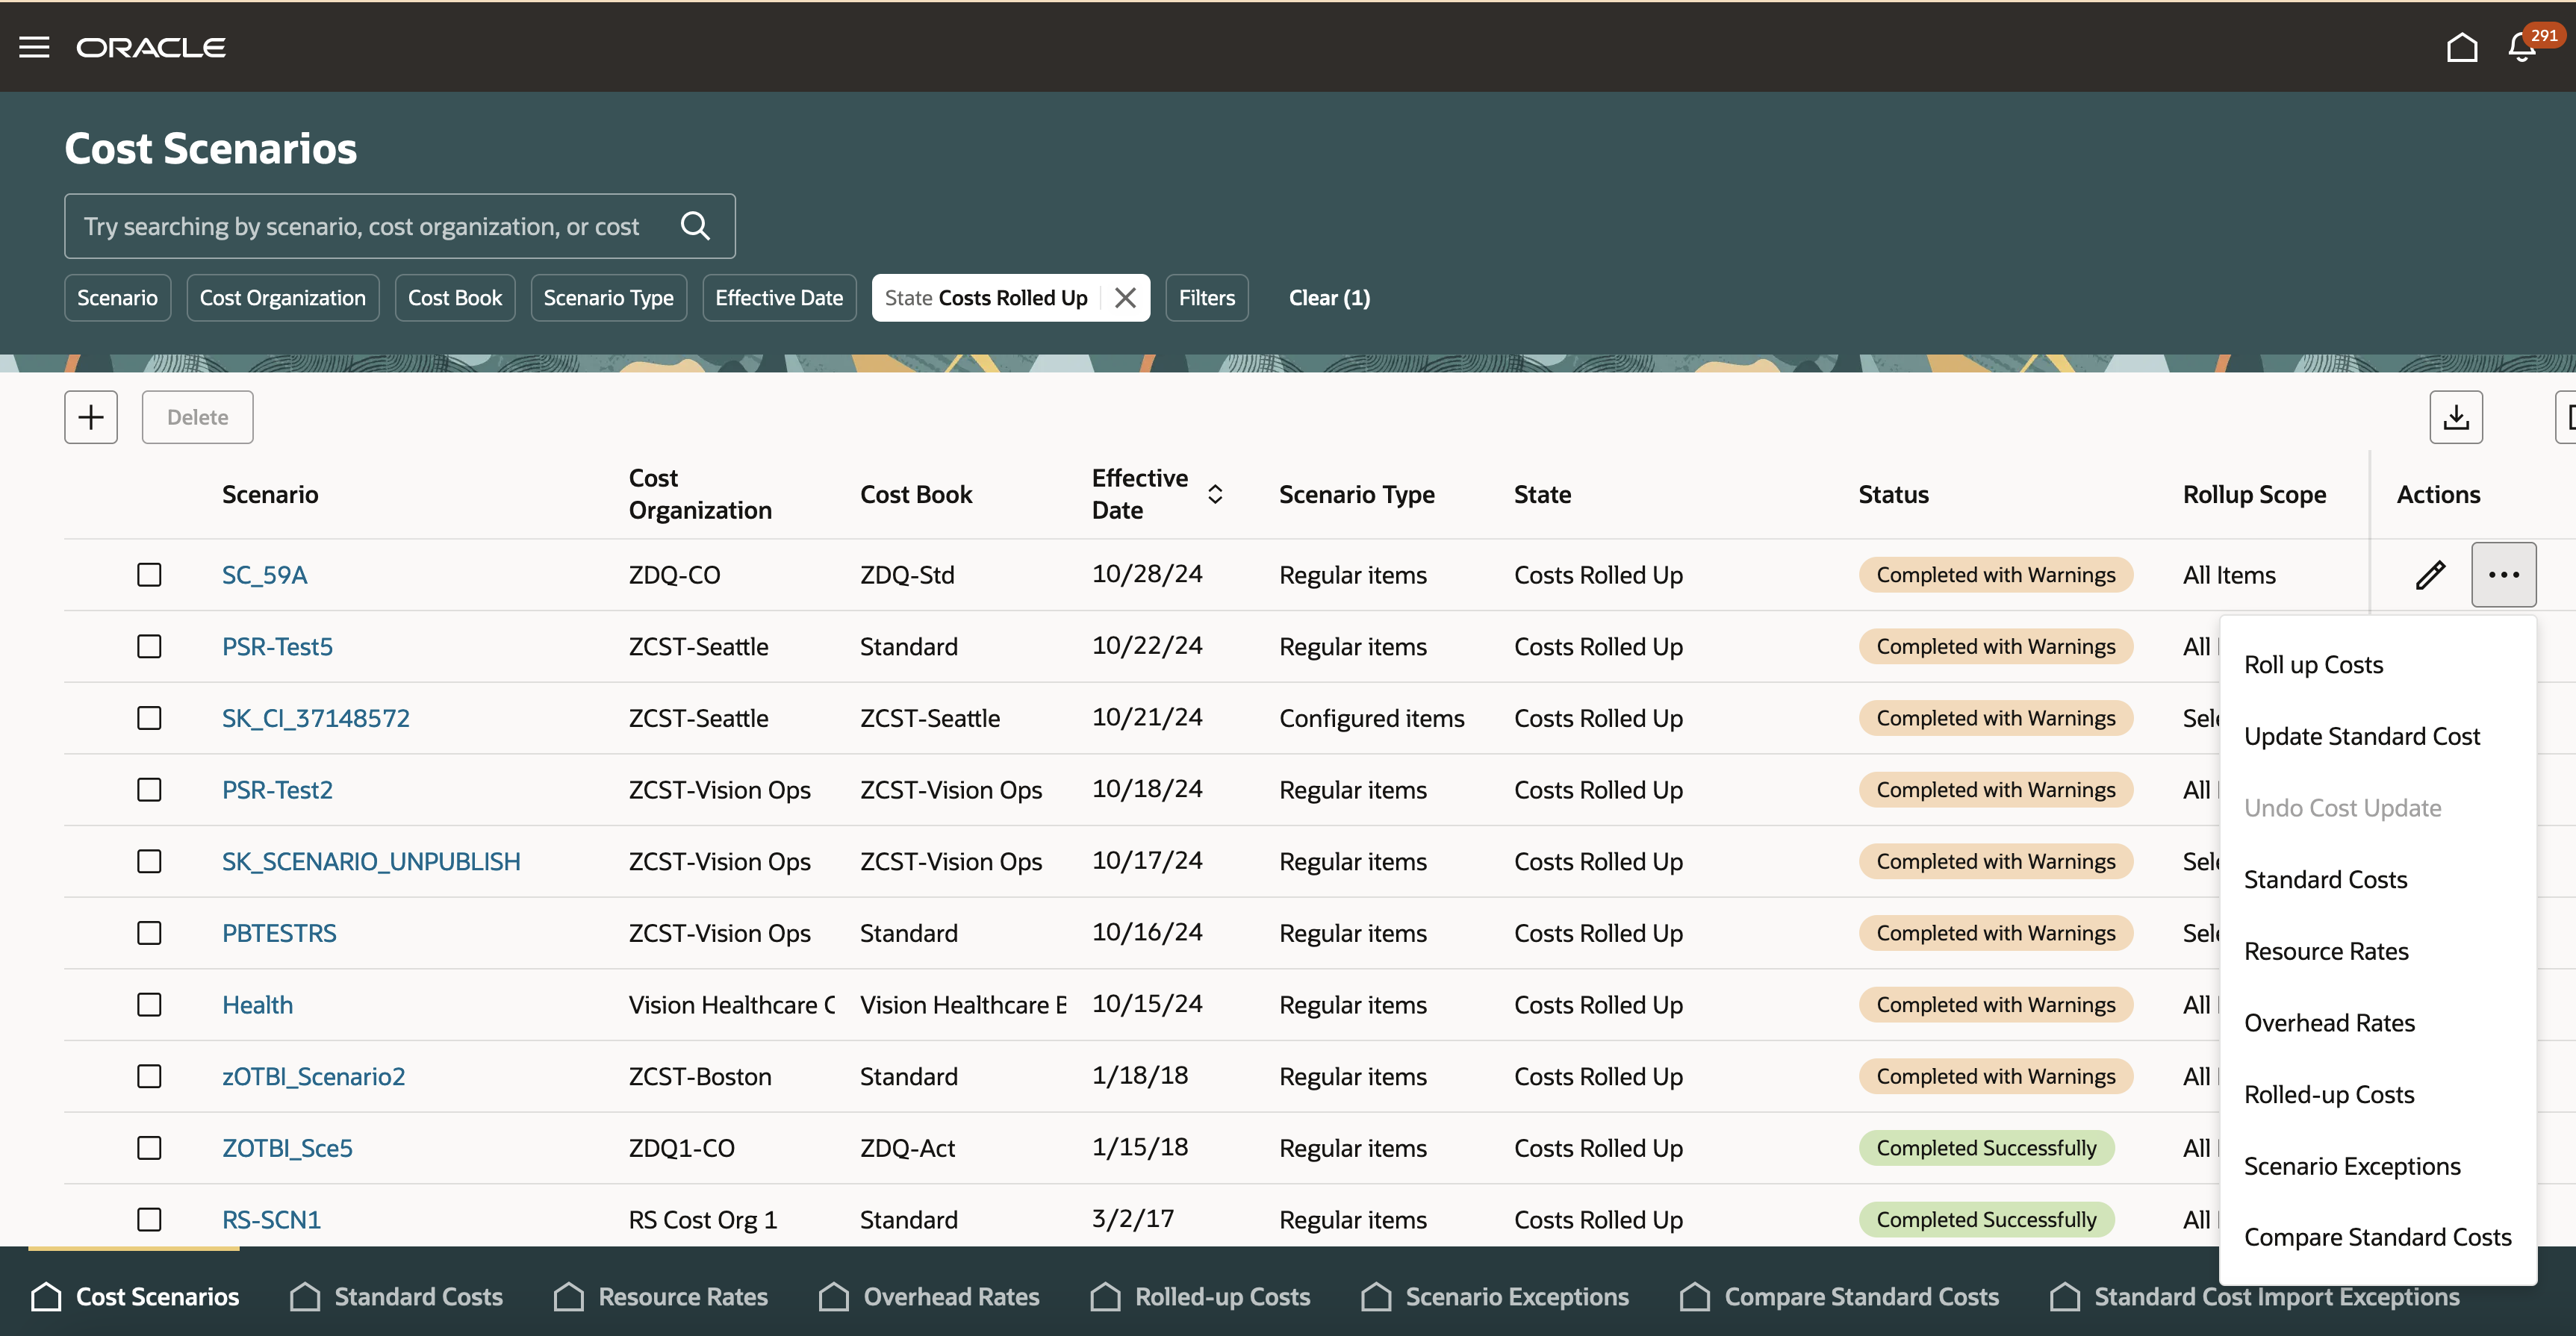Remove the State Costs Rolled Up filter
Image resolution: width=2576 pixels, height=1336 pixels.
pos(1125,298)
